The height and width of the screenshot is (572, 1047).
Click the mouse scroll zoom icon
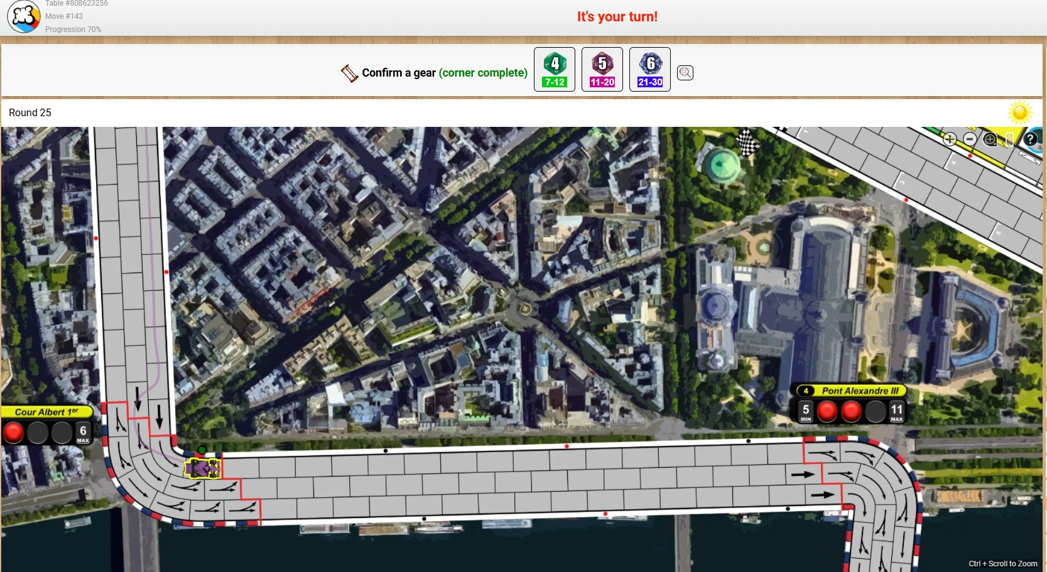(x=1009, y=139)
